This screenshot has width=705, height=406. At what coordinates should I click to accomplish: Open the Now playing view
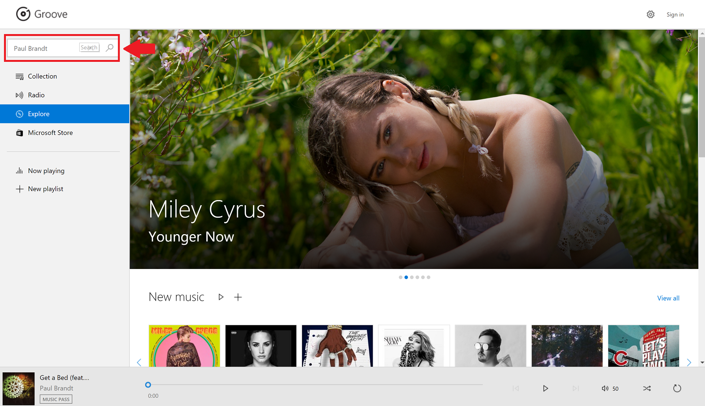65,171
